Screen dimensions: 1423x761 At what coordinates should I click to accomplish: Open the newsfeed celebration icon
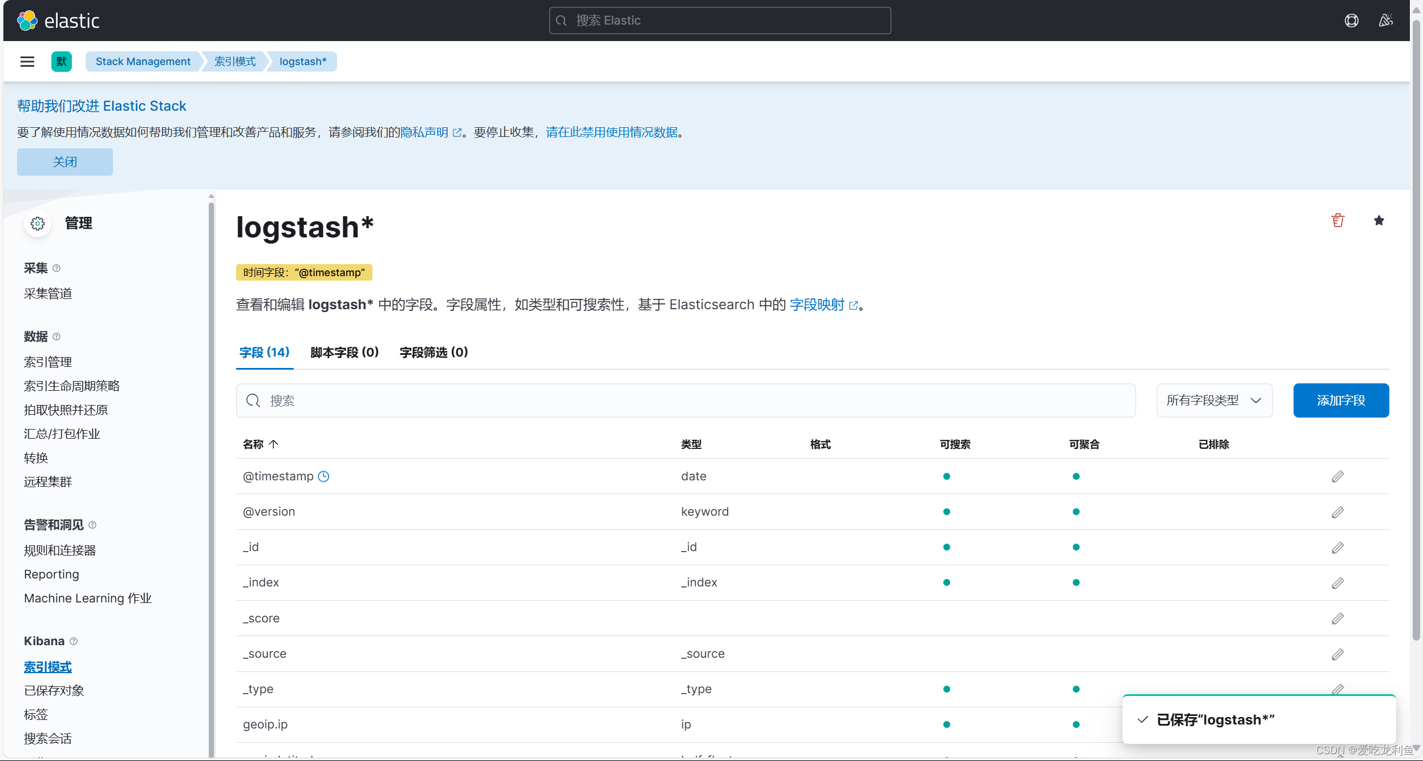click(x=1386, y=21)
